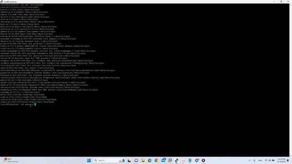Image resolution: width=292 pixels, height=164 pixels.
Task: Open the PuTTY system menu icon in title bar
Action: pyautogui.click(x=1, y=1)
